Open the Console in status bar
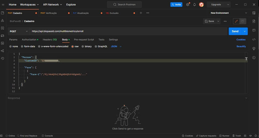This screenshot has height=138, width=259. point(47,136)
